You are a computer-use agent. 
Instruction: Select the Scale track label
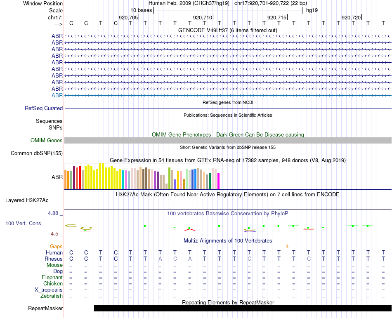[56, 10]
